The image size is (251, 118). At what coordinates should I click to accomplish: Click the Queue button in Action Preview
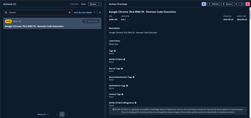tap(227, 4)
